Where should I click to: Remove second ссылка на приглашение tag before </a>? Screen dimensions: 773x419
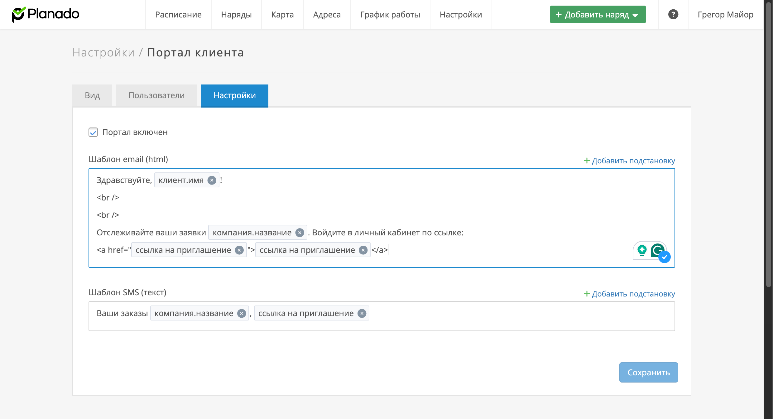click(363, 250)
